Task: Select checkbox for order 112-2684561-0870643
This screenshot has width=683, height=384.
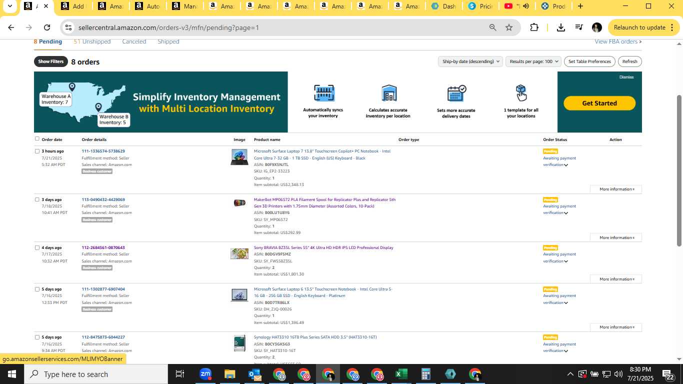Action: [x=37, y=247]
